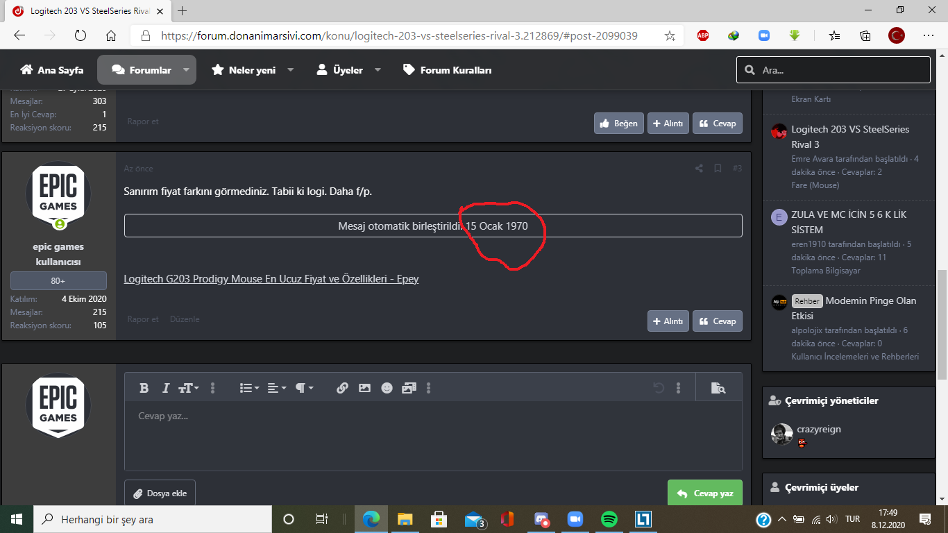Refresh the current page
The width and height of the screenshot is (948, 533).
coord(80,35)
